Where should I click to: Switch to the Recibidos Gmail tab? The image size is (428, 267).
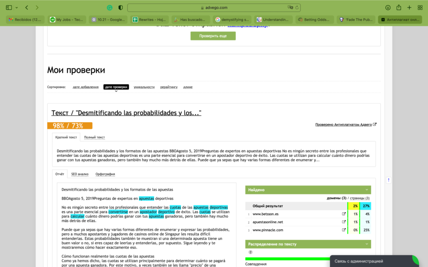pyautogui.click(x=25, y=20)
